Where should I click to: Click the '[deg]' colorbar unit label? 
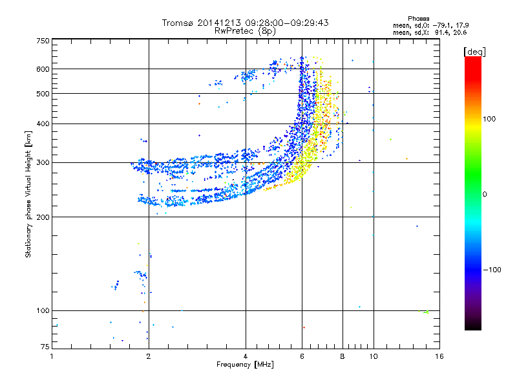click(474, 52)
